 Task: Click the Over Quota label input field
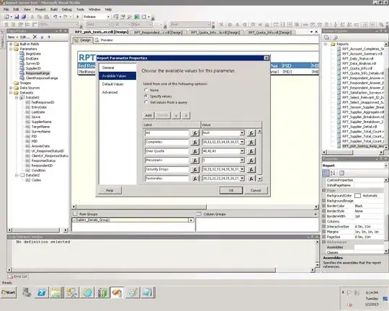tap(166, 151)
